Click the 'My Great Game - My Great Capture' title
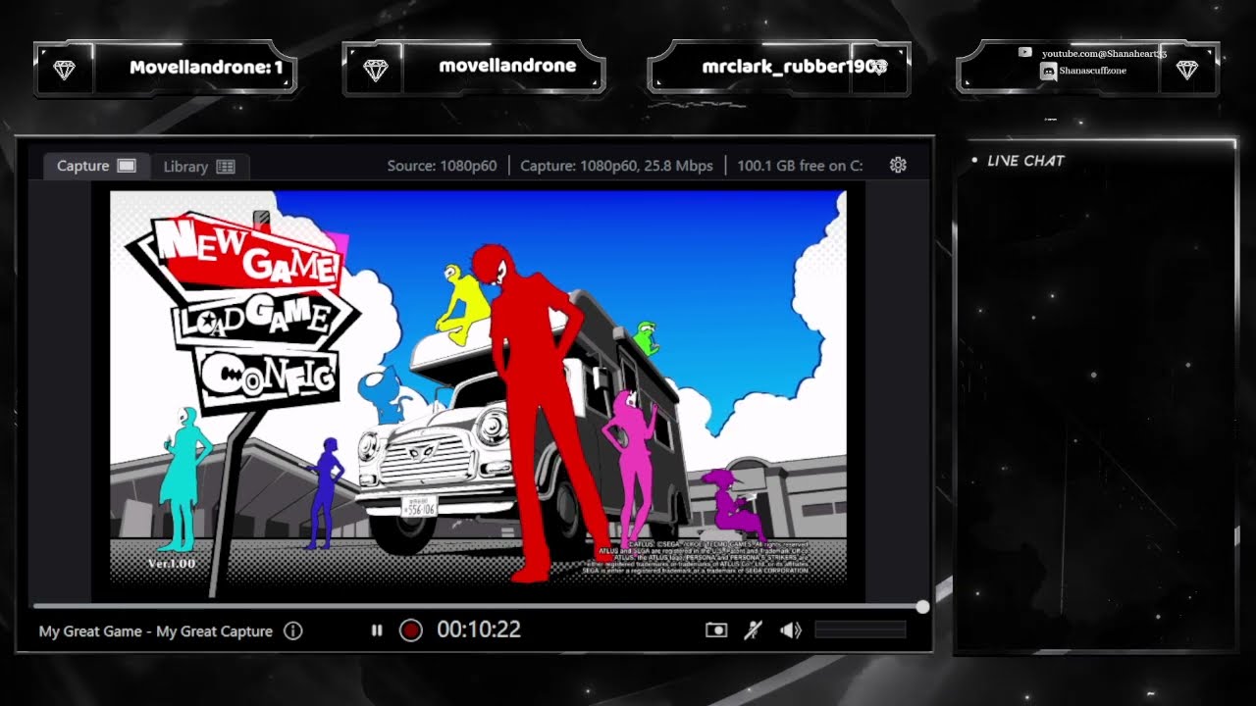Image resolution: width=1256 pixels, height=706 pixels. [156, 631]
